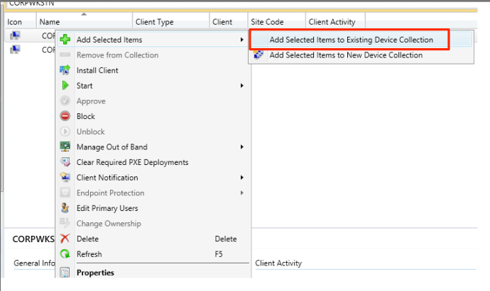
Task: Open the Client Notification menu entry
Action: (153, 177)
